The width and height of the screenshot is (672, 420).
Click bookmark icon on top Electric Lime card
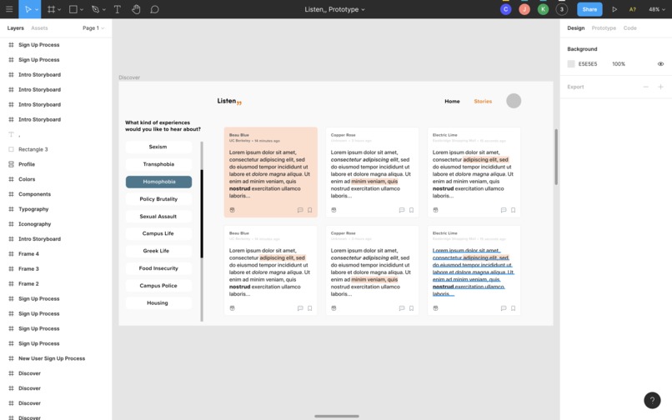click(x=513, y=210)
